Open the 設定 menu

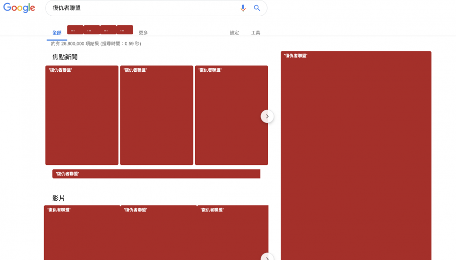(x=234, y=33)
